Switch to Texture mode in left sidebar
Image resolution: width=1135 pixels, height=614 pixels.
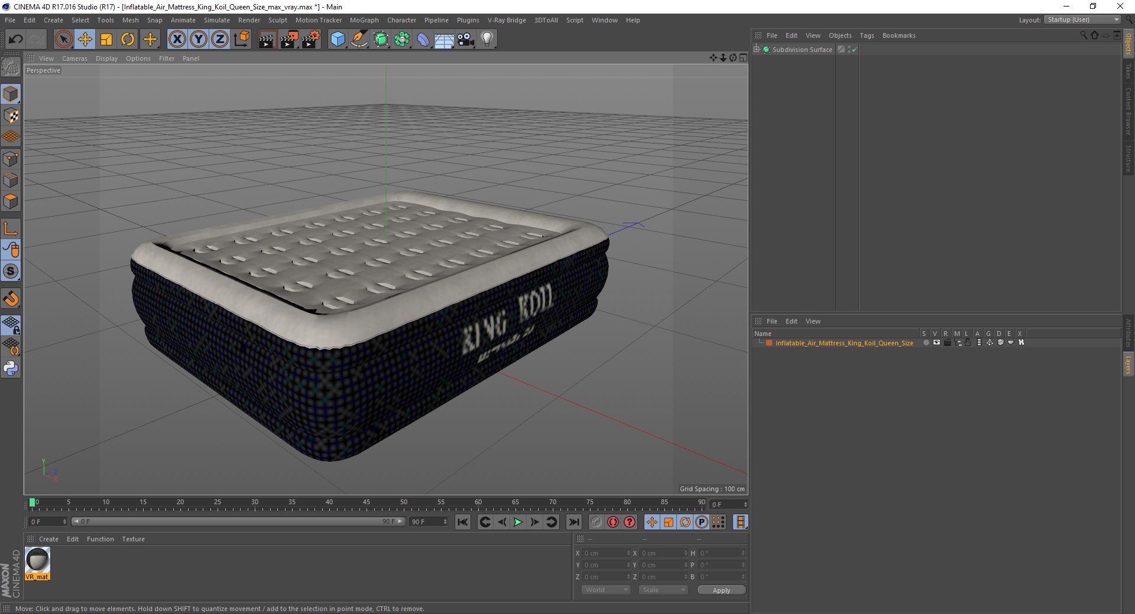pos(11,116)
